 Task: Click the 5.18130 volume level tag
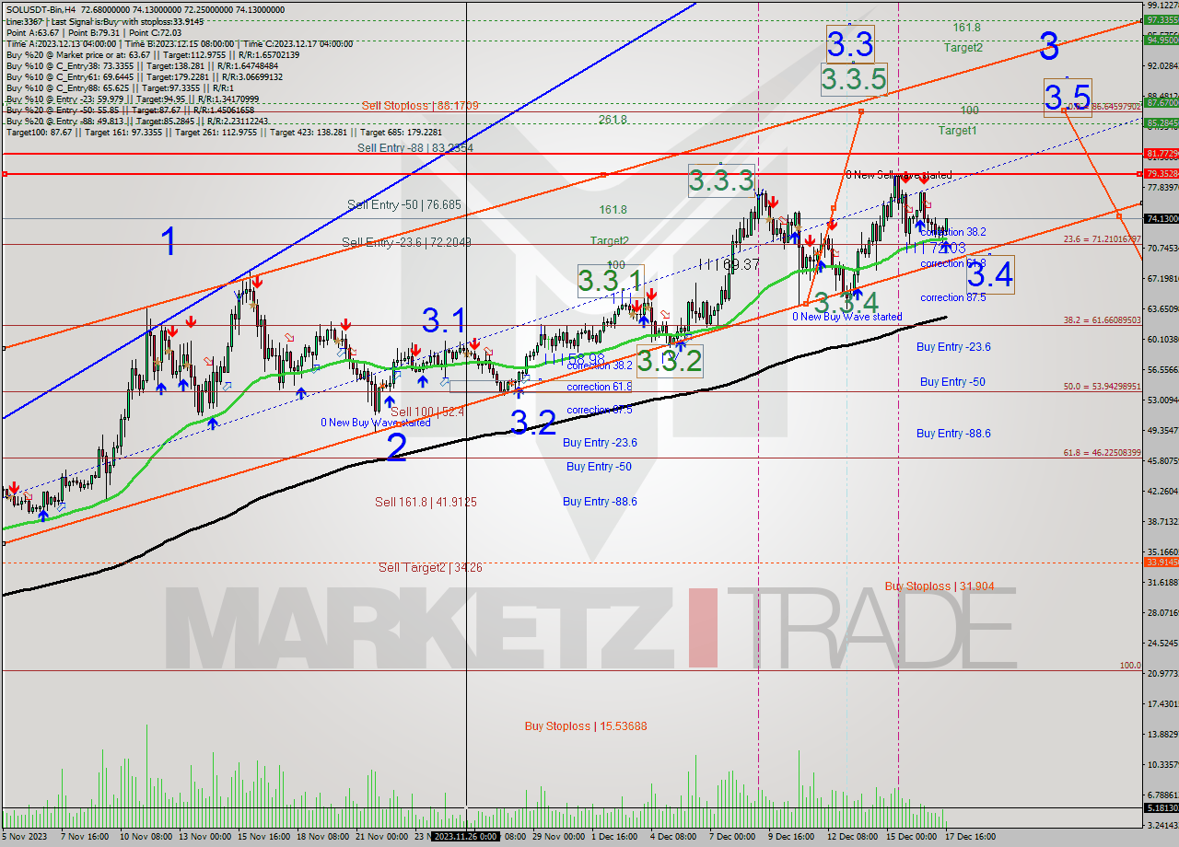[1161, 807]
